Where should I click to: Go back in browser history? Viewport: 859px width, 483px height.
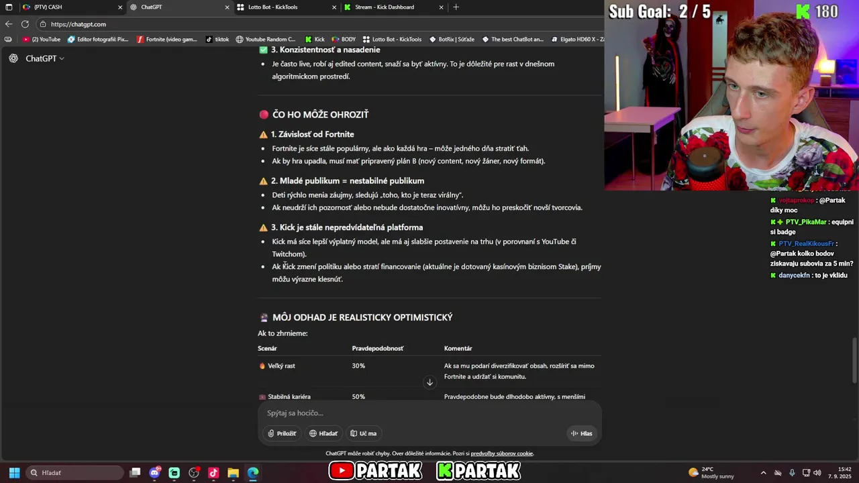point(9,24)
